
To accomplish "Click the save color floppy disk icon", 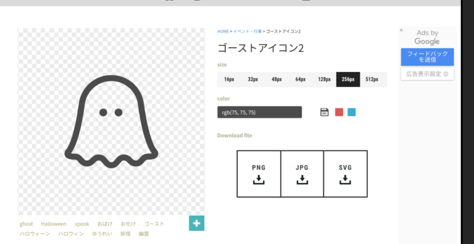I will [x=325, y=112].
